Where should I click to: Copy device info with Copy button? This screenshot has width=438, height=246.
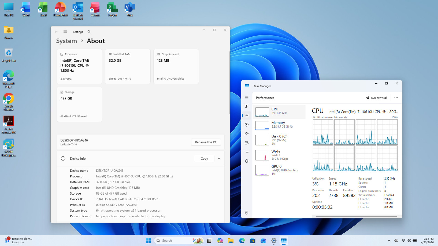pyautogui.click(x=204, y=159)
